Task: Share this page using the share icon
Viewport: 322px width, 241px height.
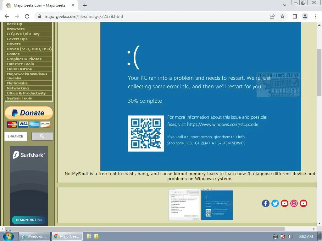Action: click(272, 16)
